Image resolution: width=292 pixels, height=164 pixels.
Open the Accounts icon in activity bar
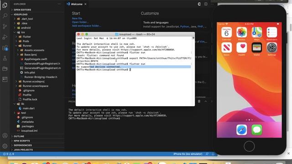click(5, 136)
